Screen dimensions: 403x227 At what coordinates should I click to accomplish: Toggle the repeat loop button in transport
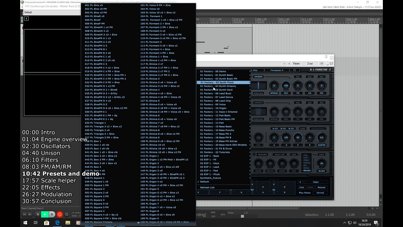click(x=66, y=214)
